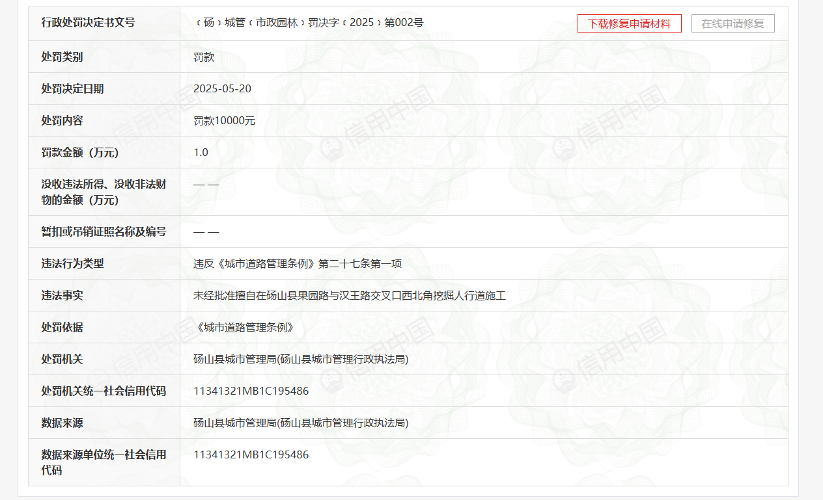Select credit code in 数据来源单位统一社会信用代码 row
The width and height of the screenshot is (823, 500).
coord(251,455)
